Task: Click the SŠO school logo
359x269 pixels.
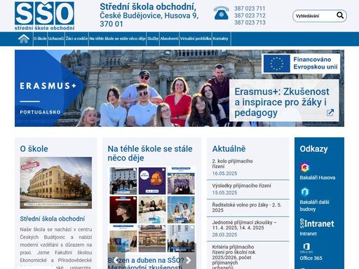Action: click(x=44, y=16)
